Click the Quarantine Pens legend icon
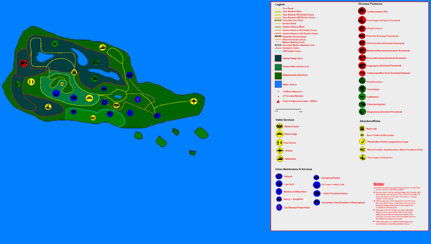The image size is (431, 244). click(317, 202)
